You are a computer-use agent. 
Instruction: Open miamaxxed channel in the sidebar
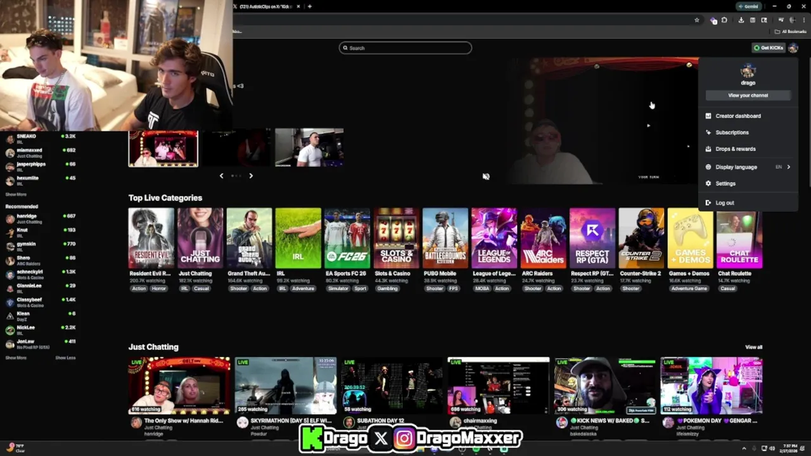coord(41,153)
